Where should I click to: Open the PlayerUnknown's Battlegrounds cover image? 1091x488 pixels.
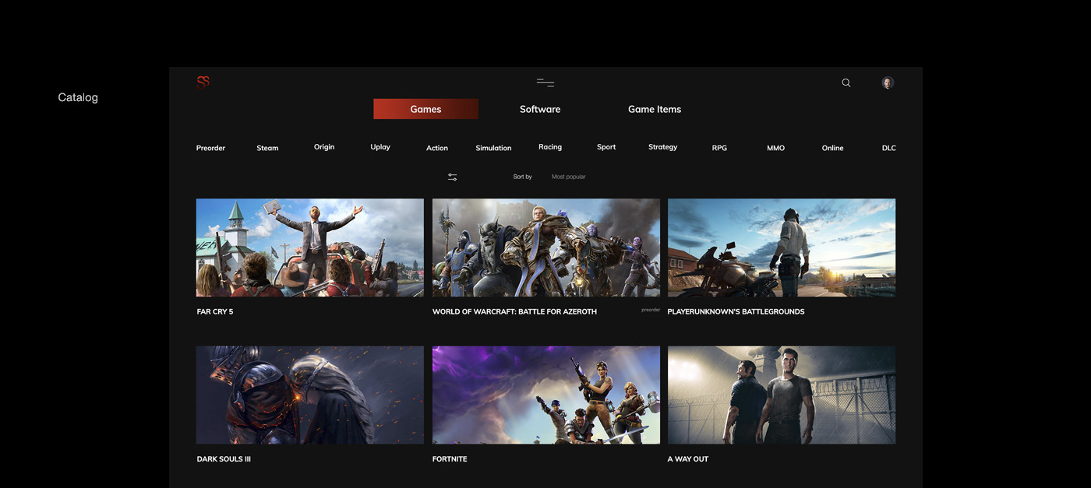(782, 248)
